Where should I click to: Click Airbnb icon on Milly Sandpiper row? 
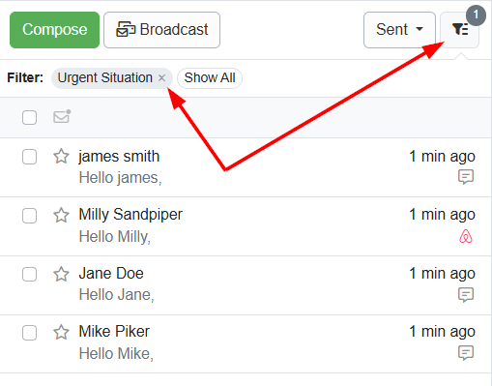466,236
